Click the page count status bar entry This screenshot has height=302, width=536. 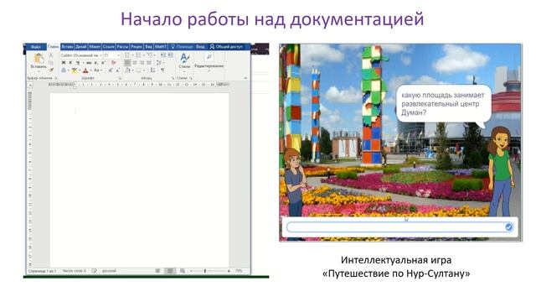click(x=42, y=271)
